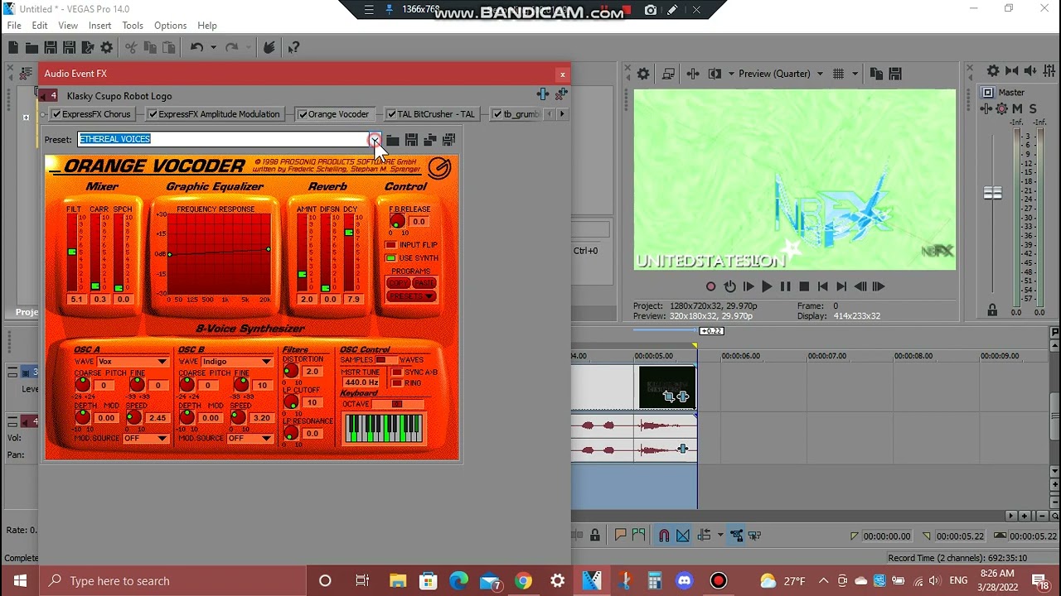
Task: Open Master Bus FX icon
Action: (x=988, y=108)
